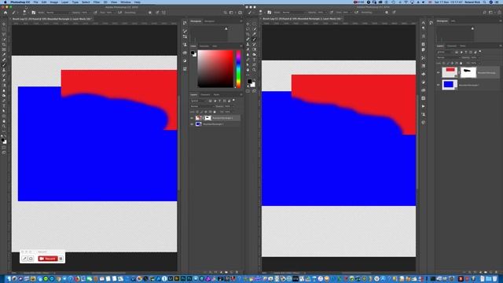Select blue layer thumbnail in right Layers panel

tap(450, 84)
